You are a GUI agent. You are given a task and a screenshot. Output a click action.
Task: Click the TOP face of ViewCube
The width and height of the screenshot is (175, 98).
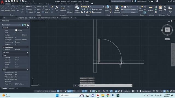click(167, 30)
